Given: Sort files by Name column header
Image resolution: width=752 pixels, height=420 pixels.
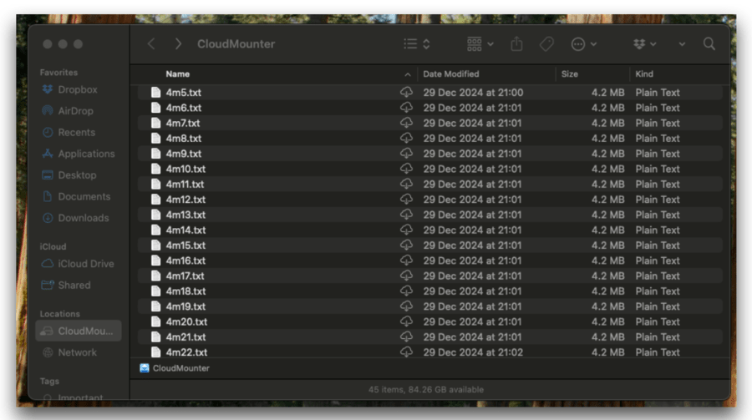Looking at the screenshot, I should 178,74.
